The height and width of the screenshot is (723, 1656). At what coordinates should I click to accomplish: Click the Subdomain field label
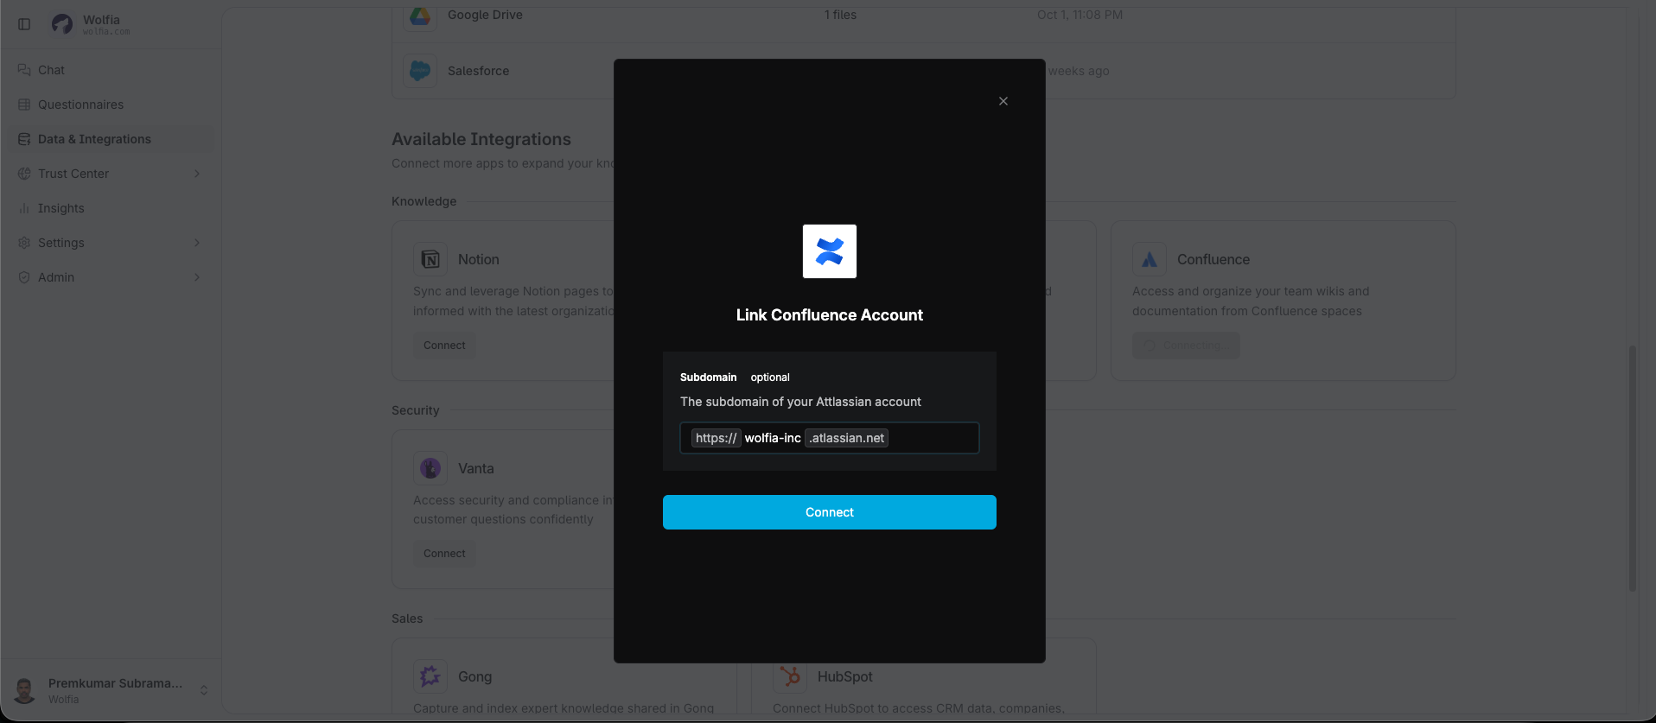click(708, 377)
